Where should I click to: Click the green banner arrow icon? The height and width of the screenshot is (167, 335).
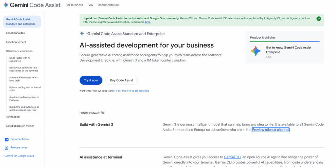(319, 19)
